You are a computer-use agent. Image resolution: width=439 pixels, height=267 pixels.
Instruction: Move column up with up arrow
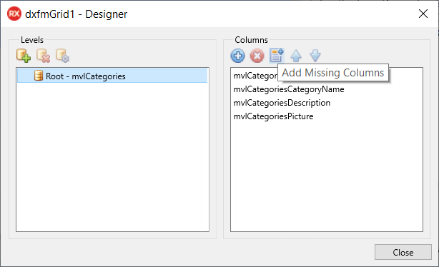296,56
